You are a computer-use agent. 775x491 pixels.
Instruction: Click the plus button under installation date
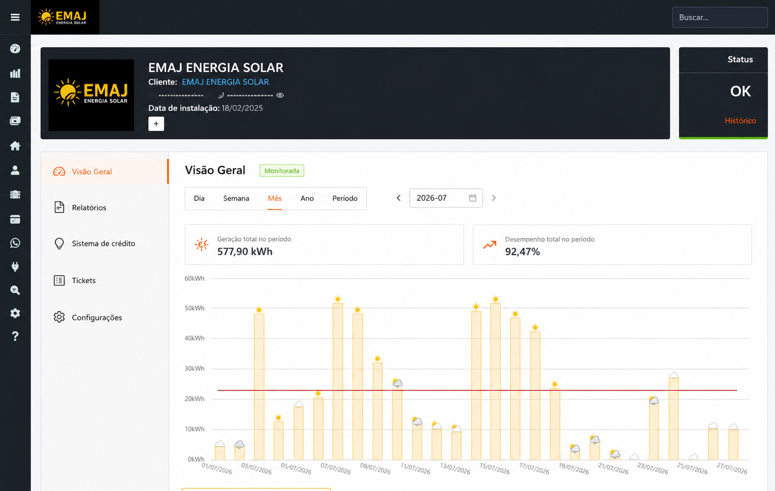point(156,124)
